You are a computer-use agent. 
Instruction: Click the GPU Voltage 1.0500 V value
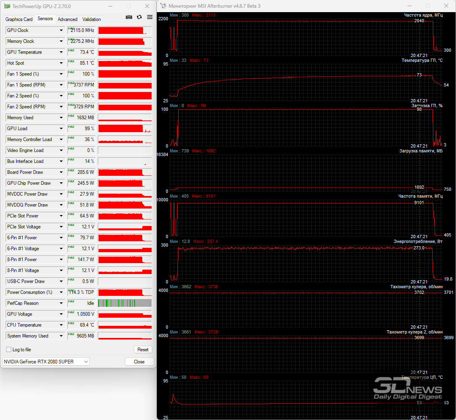pyautogui.click(x=81, y=314)
